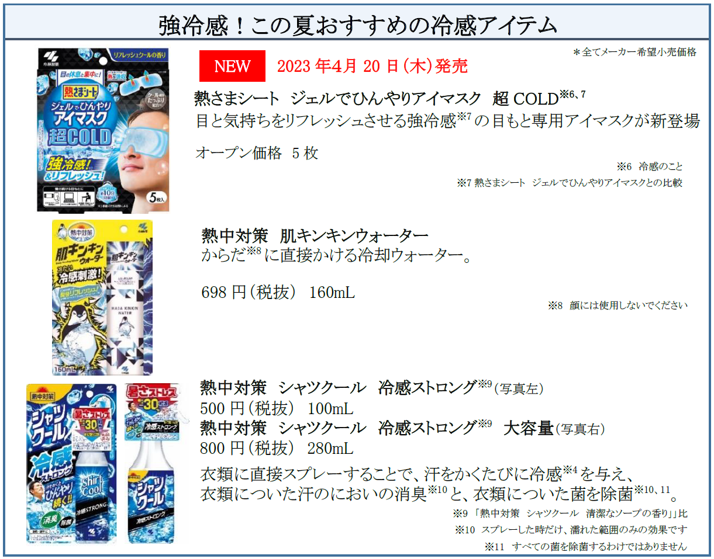Click footnote ※7 about eye mask comparison
714x559 pixels.
[570, 183]
